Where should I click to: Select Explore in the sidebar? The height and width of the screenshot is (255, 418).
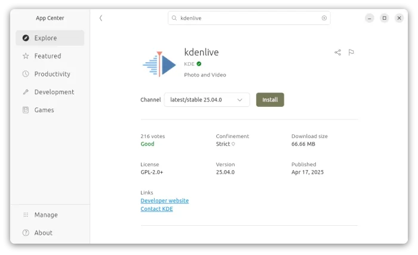50,38
